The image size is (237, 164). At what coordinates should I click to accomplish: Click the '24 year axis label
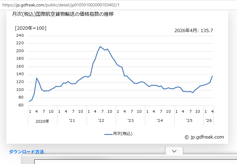tap(160, 121)
